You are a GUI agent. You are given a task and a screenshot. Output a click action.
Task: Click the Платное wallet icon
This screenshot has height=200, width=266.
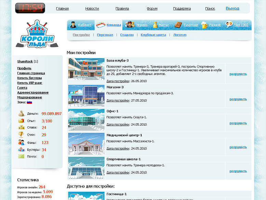178,25
